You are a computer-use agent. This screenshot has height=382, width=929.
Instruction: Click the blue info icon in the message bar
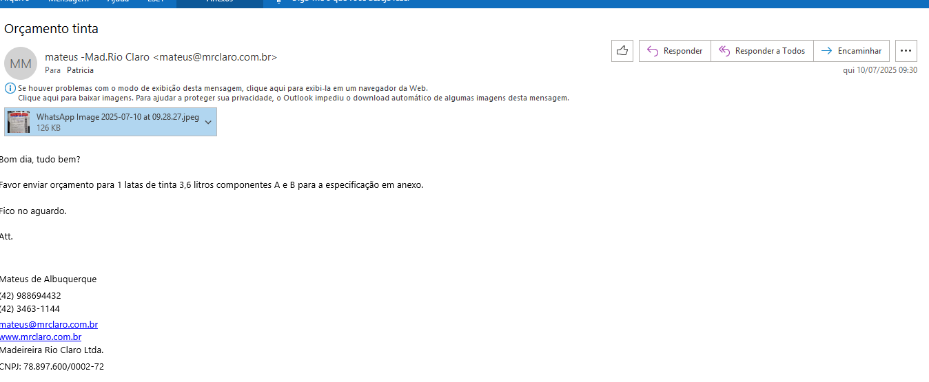[10, 88]
